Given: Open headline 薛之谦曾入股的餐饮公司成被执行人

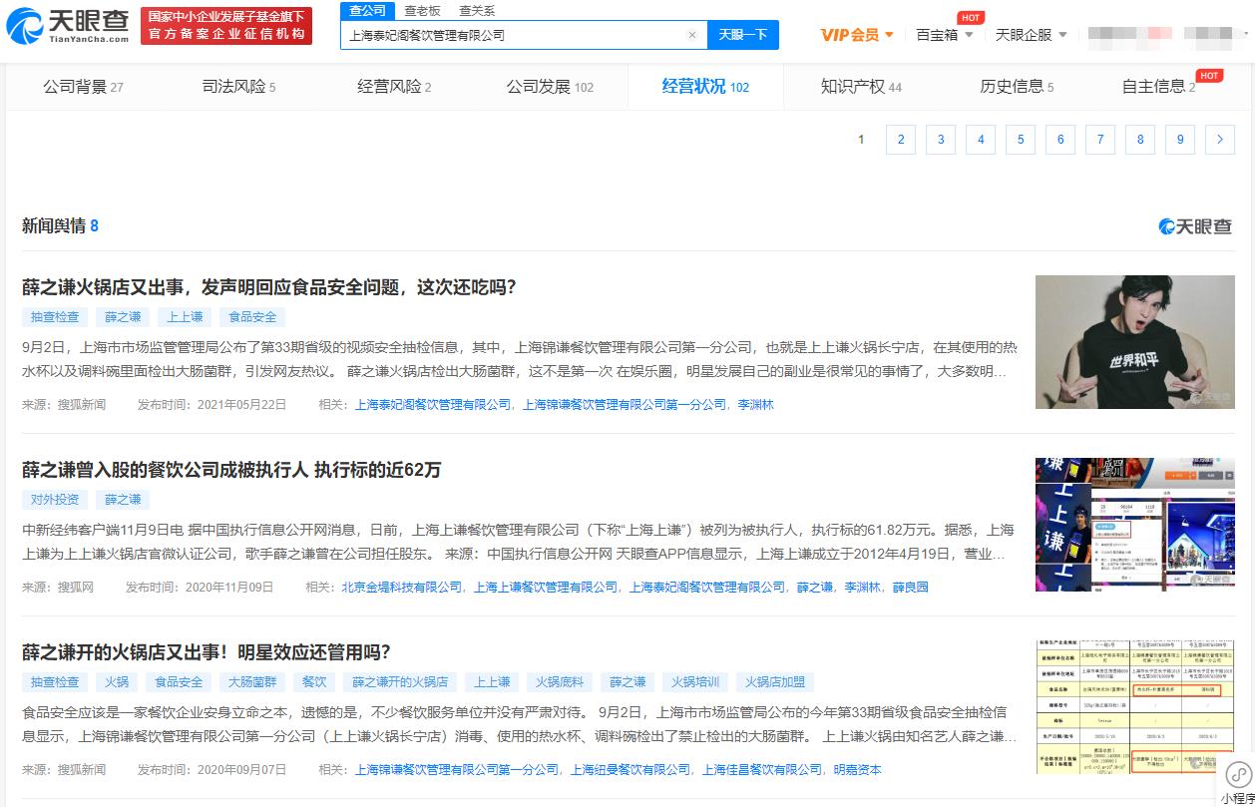Looking at the screenshot, I should [x=231, y=470].
